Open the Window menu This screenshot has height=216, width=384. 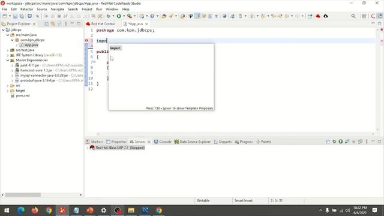[x=112, y=9]
